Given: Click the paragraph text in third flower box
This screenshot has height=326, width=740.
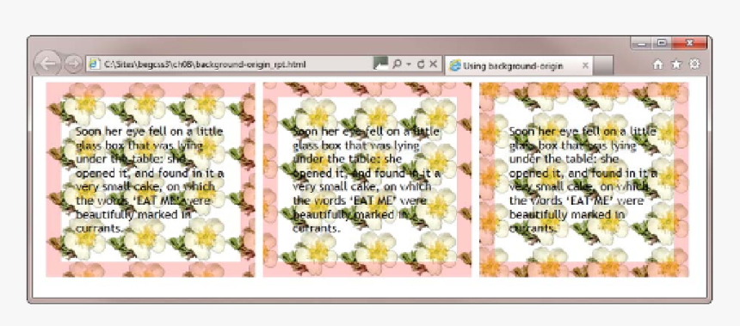Looking at the screenshot, I should click(583, 180).
